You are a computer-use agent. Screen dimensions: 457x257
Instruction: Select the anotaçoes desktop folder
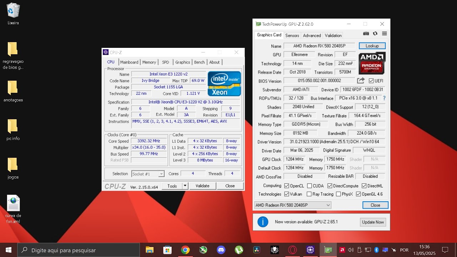(13, 91)
